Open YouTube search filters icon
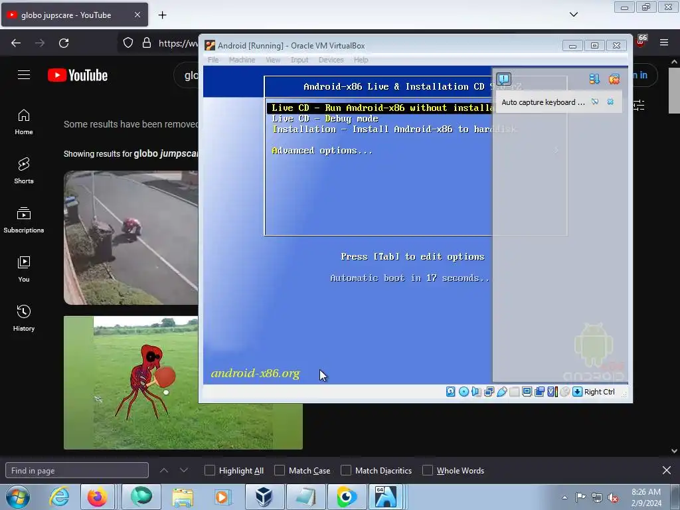This screenshot has height=510, width=680. click(x=639, y=105)
